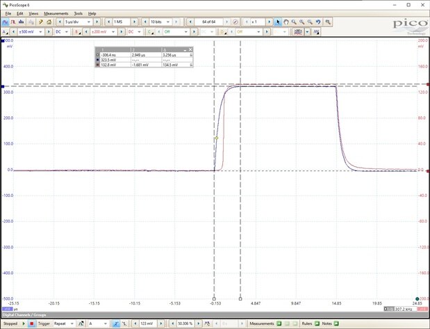Screen dimensions: 430x329
Task: Click the 123 mV trigger threshold field
Action: pyautogui.click(x=147, y=323)
